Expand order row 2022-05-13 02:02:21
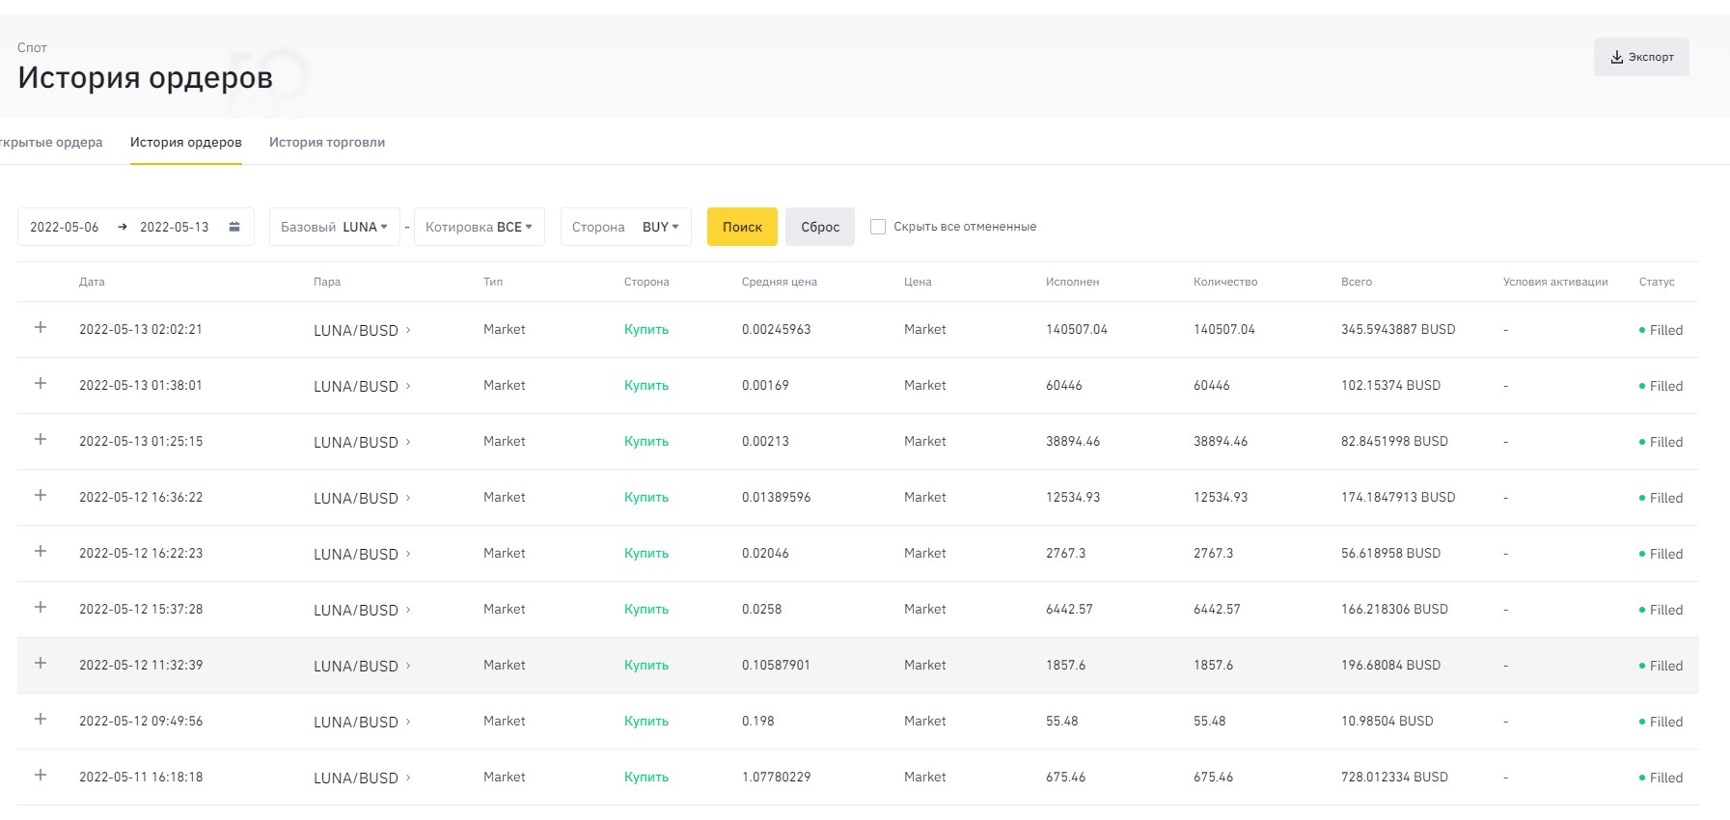Image resolution: width=1730 pixels, height=820 pixels. [41, 328]
